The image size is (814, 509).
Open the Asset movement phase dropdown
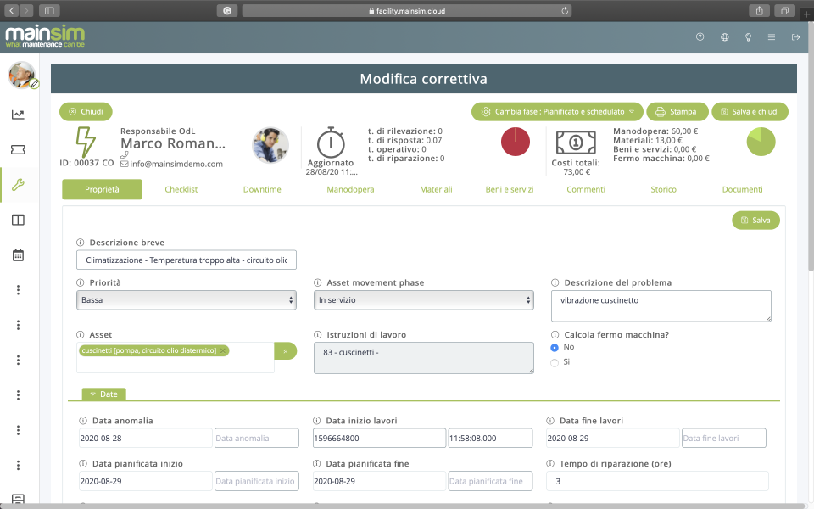tap(423, 300)
